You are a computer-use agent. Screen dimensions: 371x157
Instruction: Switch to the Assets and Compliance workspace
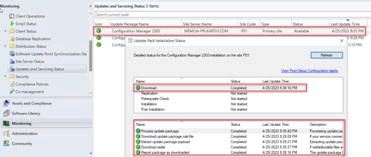pyautogui.click(x=32, y=103)
